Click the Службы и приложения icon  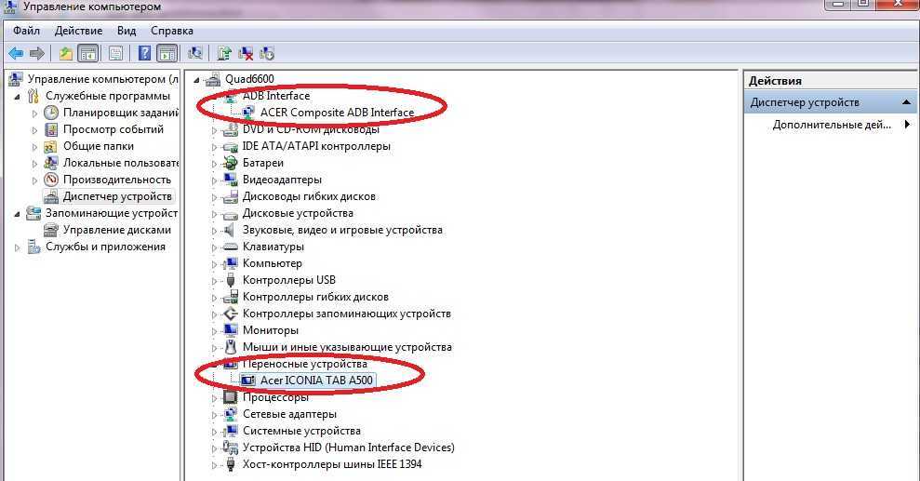pos(34,247)
